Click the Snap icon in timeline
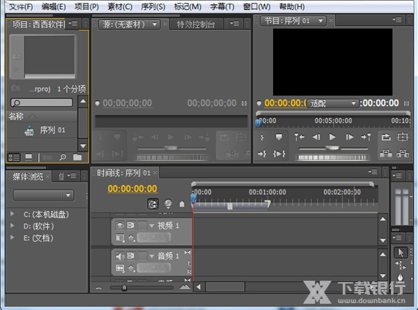This screenshot has height=310, width=418. (153, 204)
